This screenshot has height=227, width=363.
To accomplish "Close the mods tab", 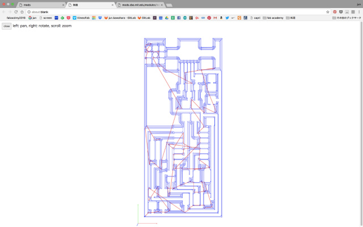I will tap(63, 5).
